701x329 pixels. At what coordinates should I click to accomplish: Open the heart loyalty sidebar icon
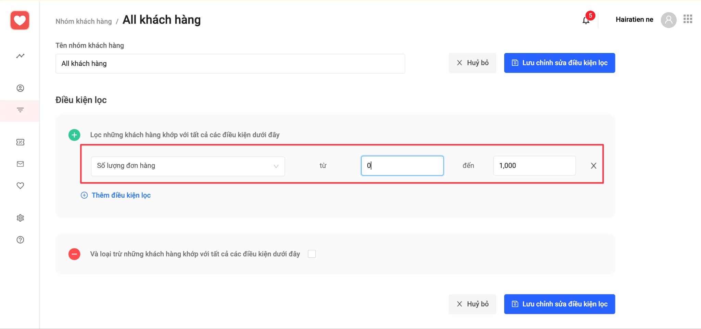pyautogui.click(x=20, y=186)
